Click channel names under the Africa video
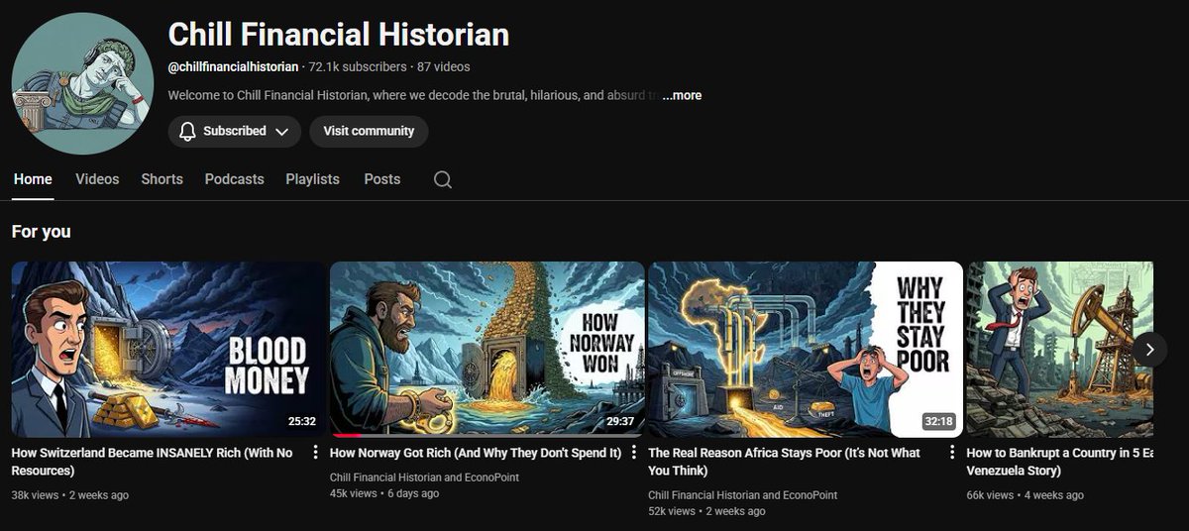 pos(742,494)
